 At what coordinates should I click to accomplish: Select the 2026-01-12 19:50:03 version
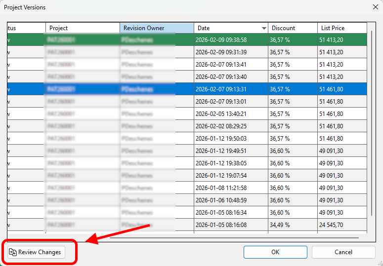click(228, 139)
